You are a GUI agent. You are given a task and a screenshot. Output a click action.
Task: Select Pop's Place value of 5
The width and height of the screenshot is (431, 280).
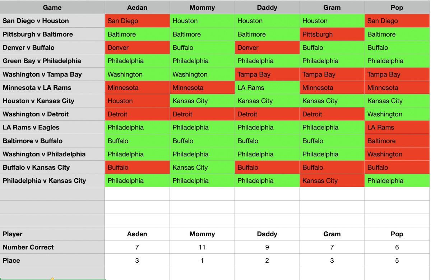[x=397, y=261]
